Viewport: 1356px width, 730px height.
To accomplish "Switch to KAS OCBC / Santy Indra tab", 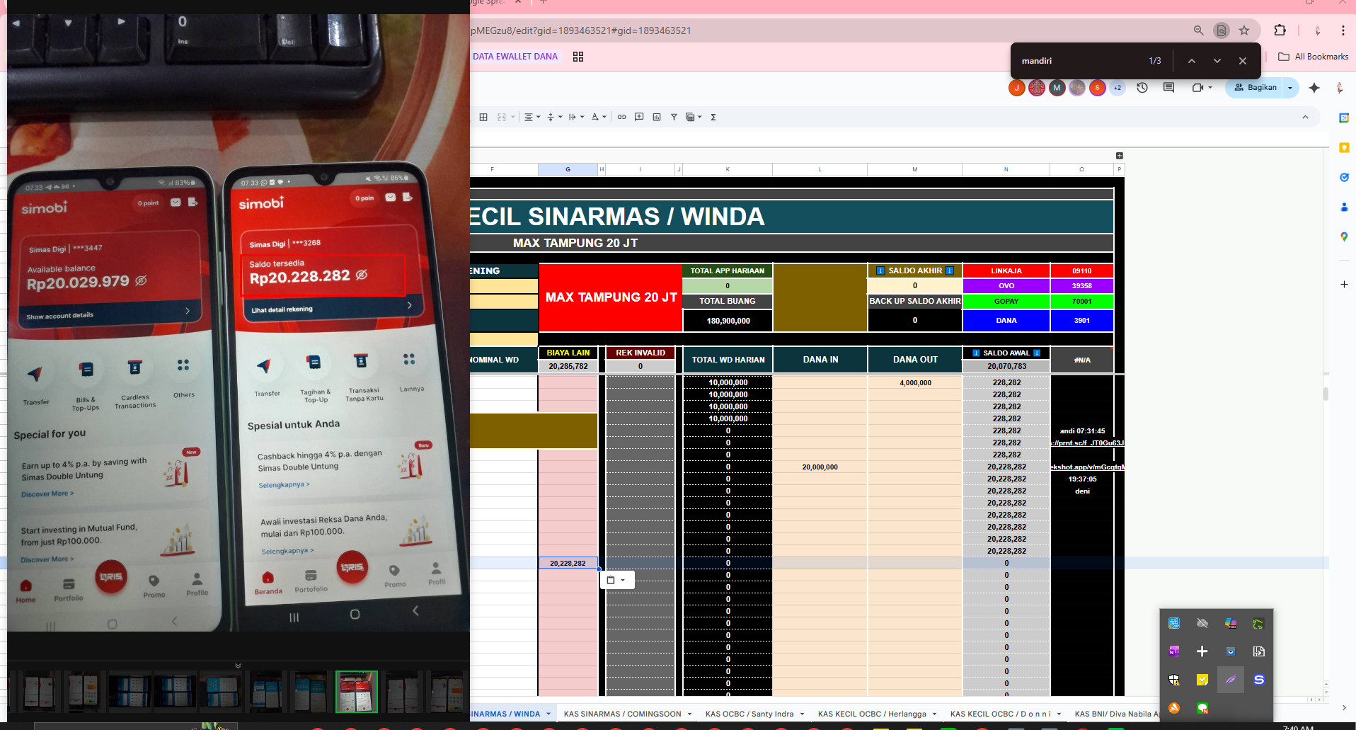I will coord(749,714).
